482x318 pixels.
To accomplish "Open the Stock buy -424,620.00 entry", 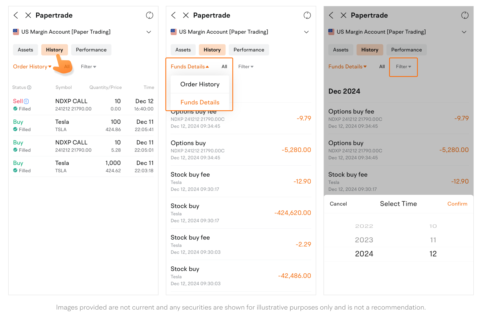I will pyautogui.click(x=241, y=213).
